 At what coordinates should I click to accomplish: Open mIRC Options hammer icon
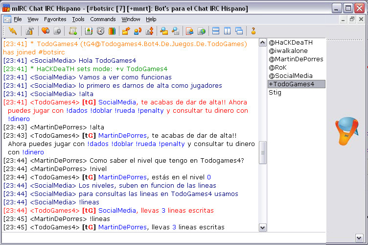(x=30, y=31)
